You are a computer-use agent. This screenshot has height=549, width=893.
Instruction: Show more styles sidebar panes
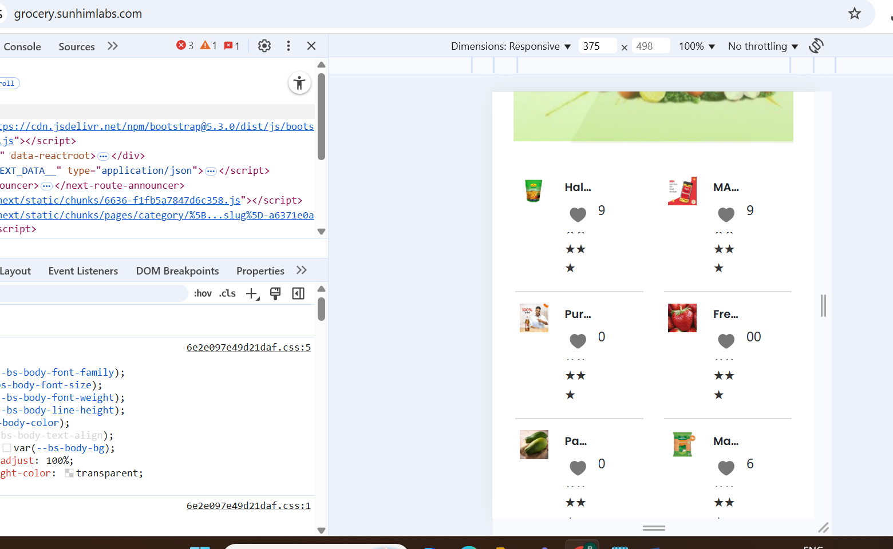tap(302, 270)
